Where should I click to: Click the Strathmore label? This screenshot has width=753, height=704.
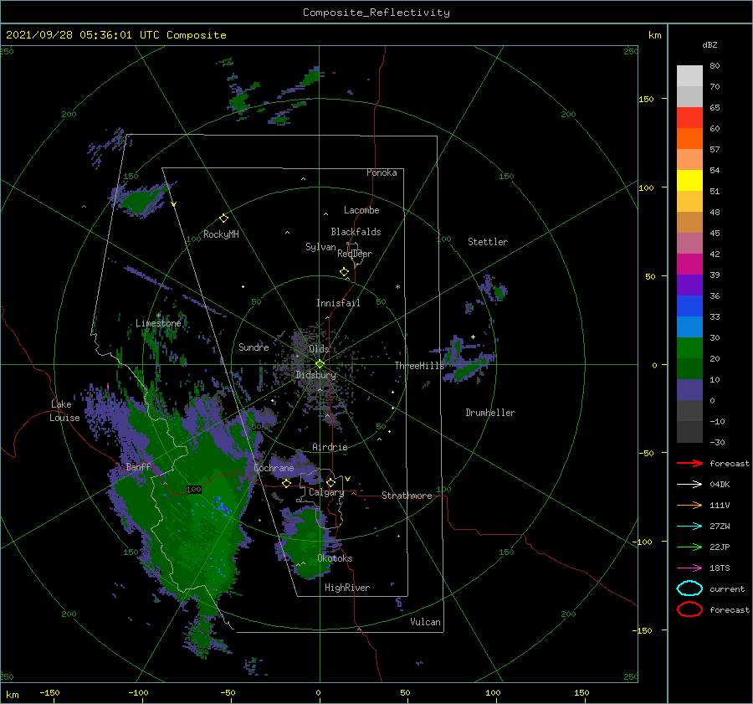[407, 496]
